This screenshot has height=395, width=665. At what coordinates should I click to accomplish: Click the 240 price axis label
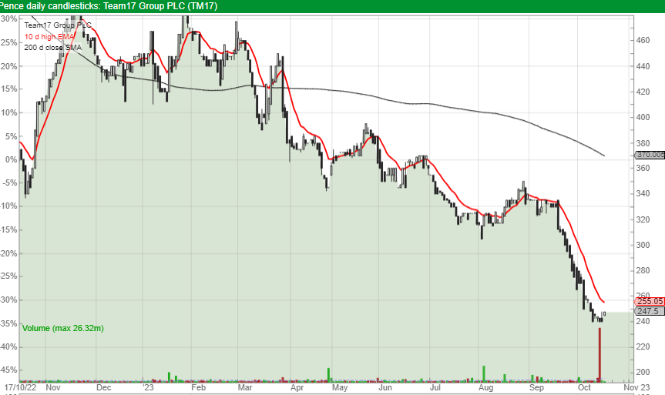tap(643, 321)
